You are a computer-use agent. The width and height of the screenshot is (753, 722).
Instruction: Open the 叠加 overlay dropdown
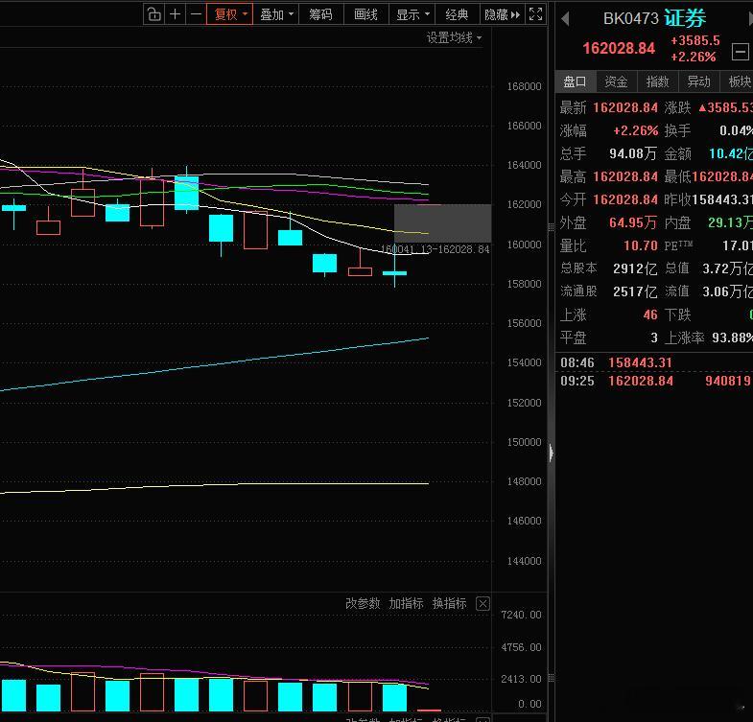pyautogui.click(x=276, y=14)
